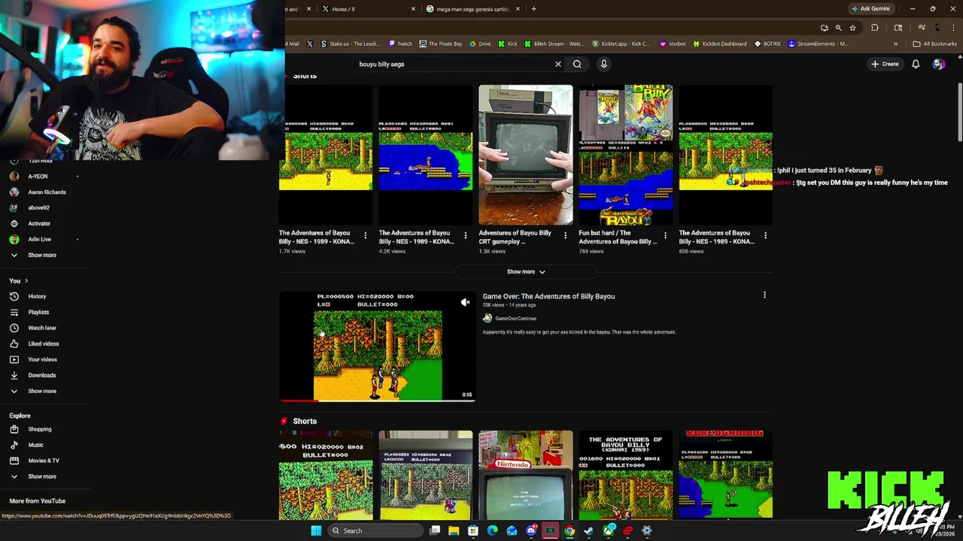Click the YouTube search magnifier button

577,64
